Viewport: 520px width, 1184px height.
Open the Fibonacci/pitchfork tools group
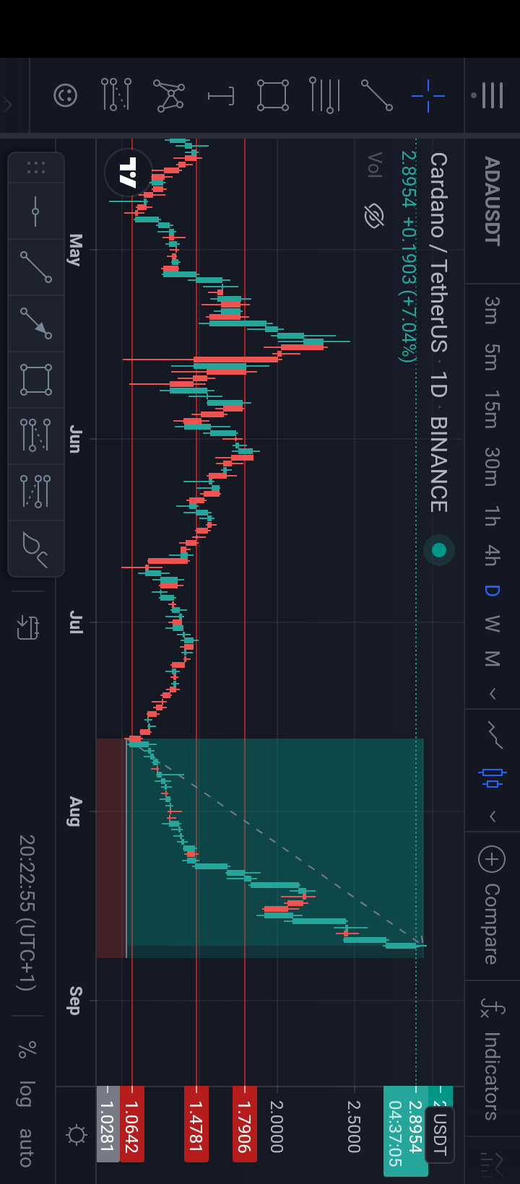[x=324, y=95]
